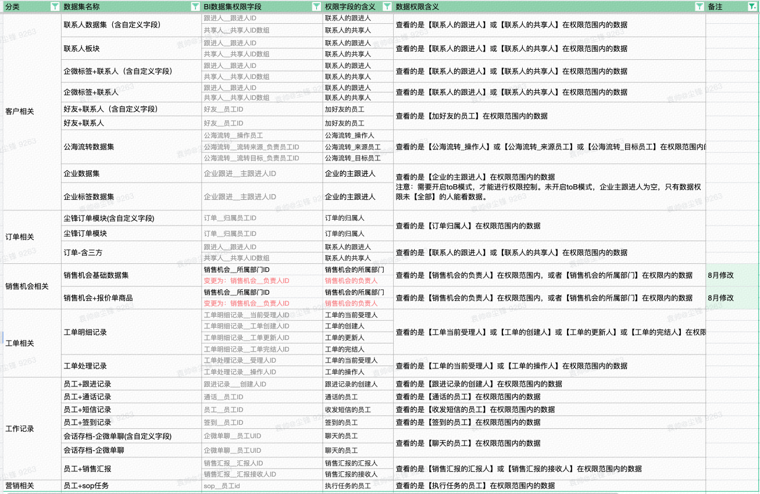The height and width of the screenshot is (494, 760).
Task: Open the filter icon in 权限字段的含义 header
Action: click(x=387, y=6)
